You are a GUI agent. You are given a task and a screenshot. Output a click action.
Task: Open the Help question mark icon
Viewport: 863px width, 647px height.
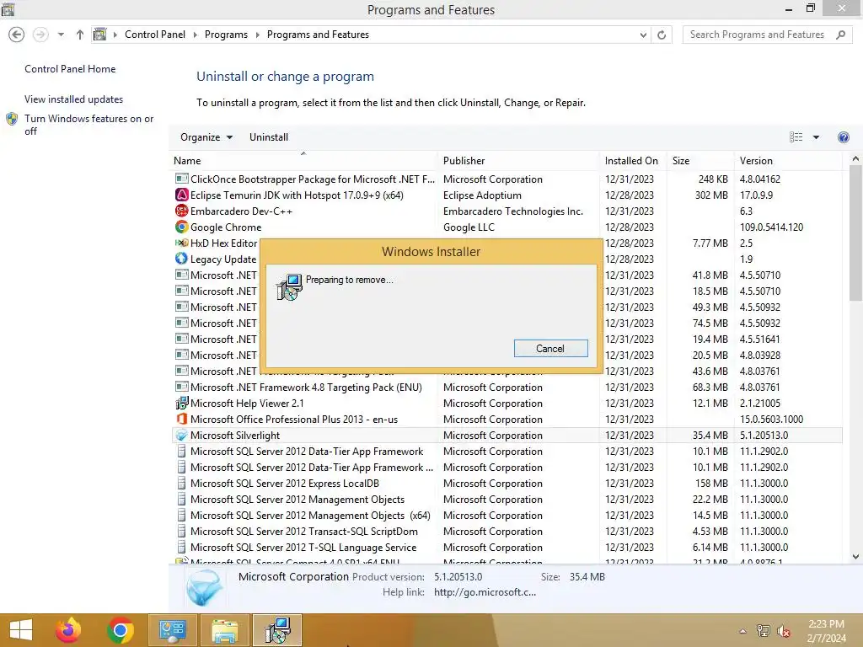coord(843,137)
